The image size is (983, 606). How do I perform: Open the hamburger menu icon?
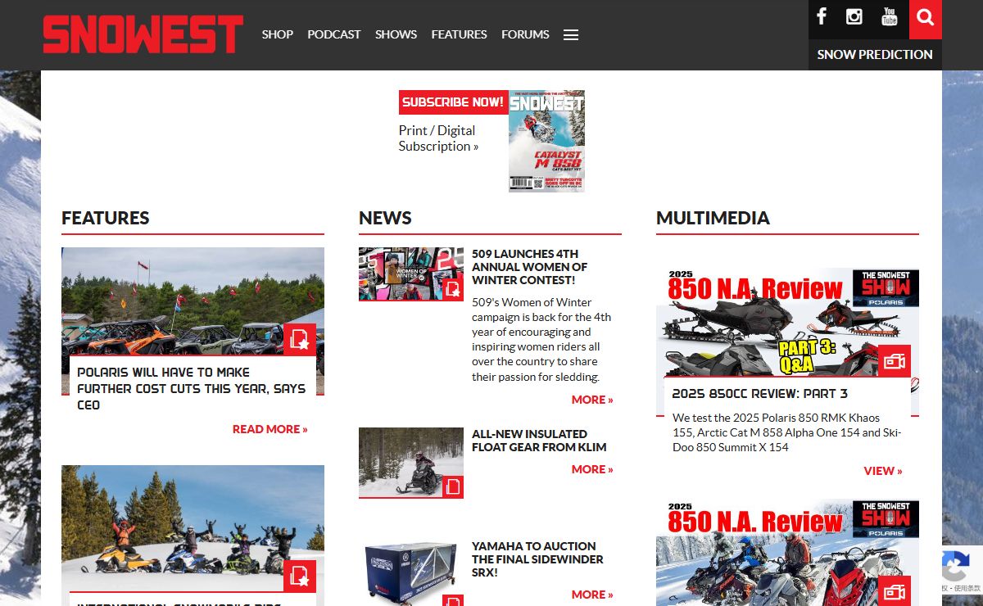(x=571, y=34)
